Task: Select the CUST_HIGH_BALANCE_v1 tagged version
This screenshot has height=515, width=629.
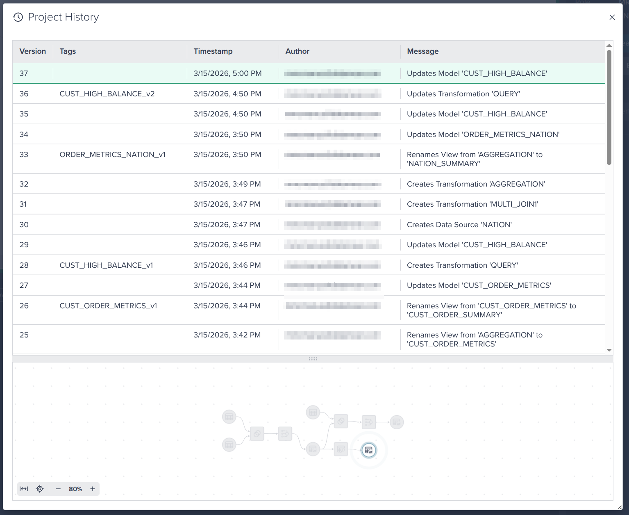Action: point(106,265)
